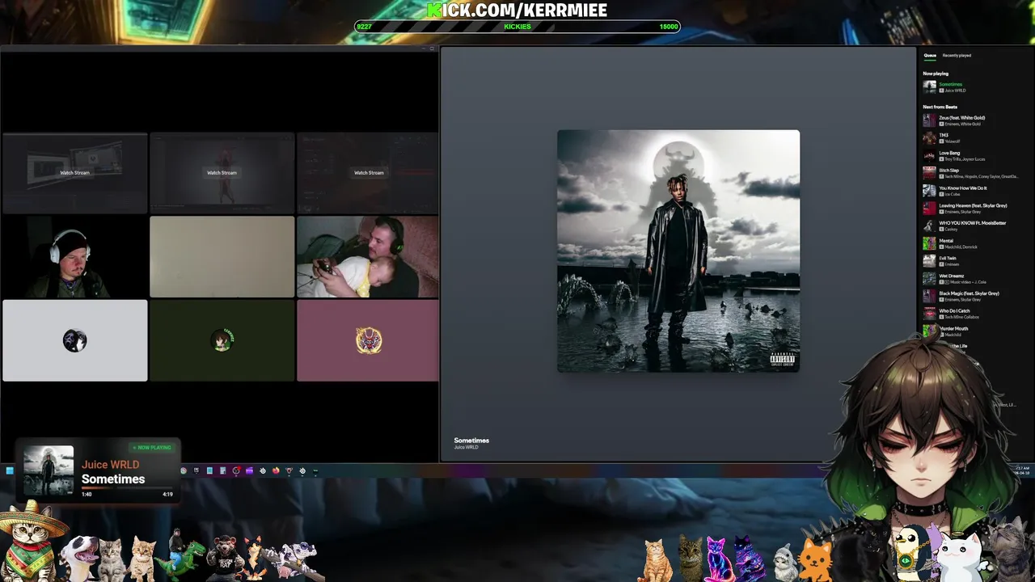
Task: Select now playing Sometimes in queue
Action: (x=970, y=86)
